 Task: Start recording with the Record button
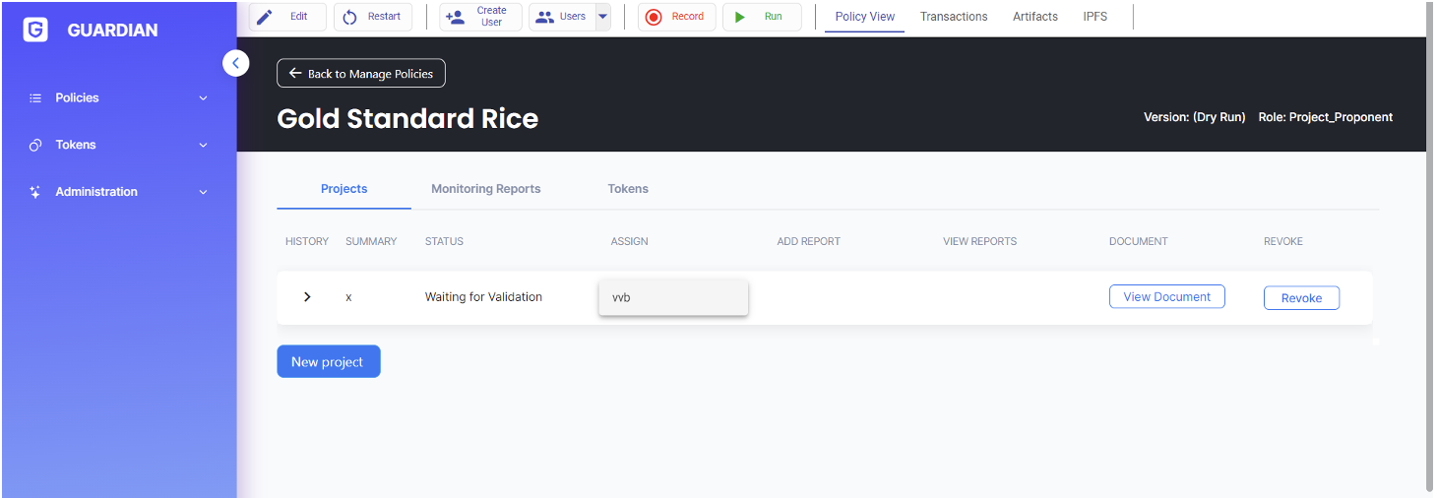point(676,17)
